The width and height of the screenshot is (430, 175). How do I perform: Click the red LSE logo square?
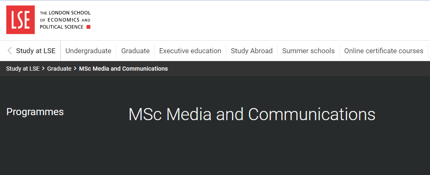[20, 20]
